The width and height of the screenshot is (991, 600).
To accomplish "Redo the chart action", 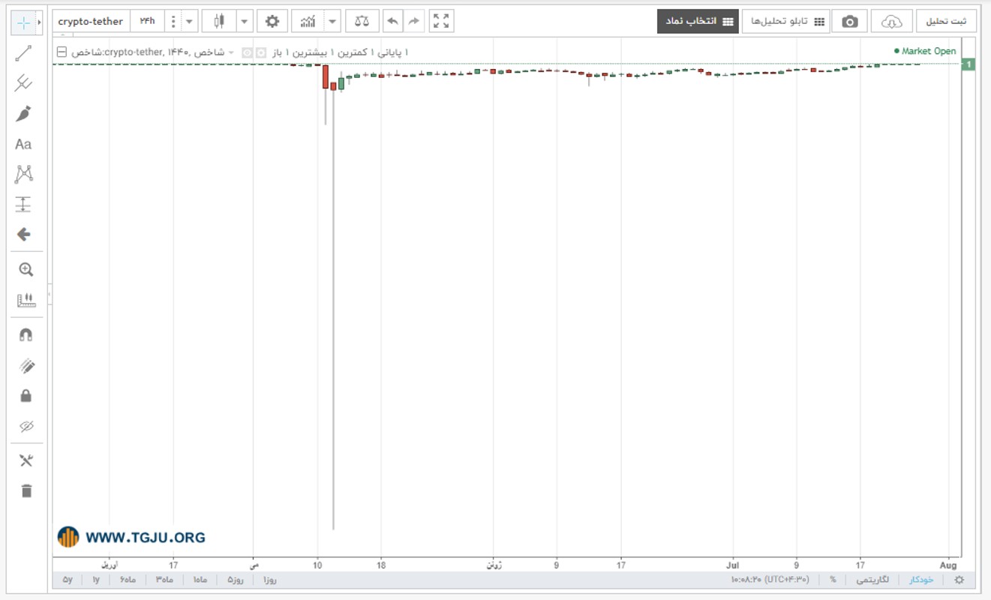I will click(413, 21).
